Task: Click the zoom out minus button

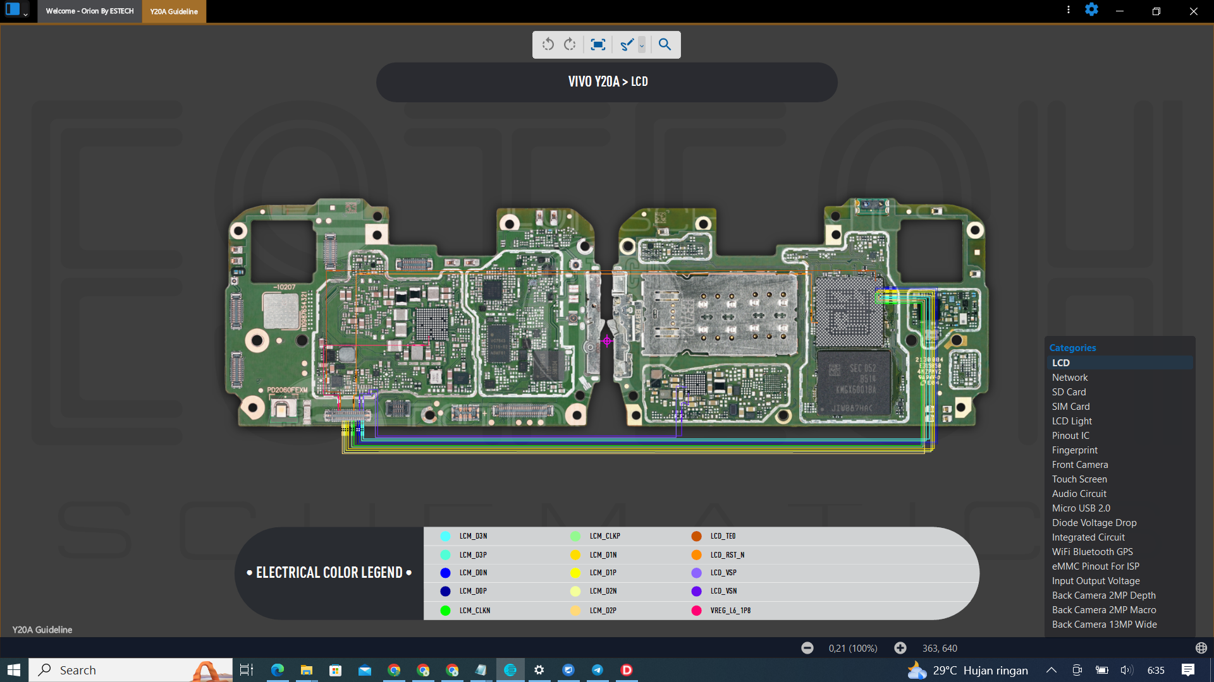Action: [x=807, y=648]
